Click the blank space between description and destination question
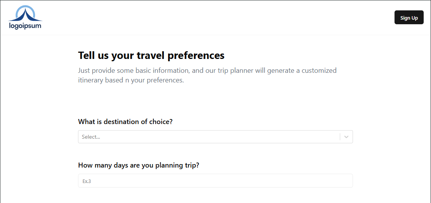The height and width of the screenshot is (203, 431). (x=215, y=101)
